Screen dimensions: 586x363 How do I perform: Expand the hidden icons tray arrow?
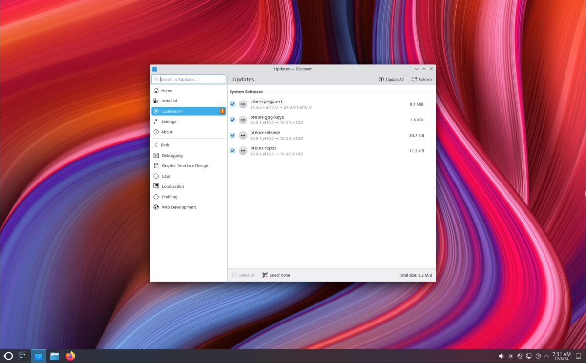click(546, 356)
